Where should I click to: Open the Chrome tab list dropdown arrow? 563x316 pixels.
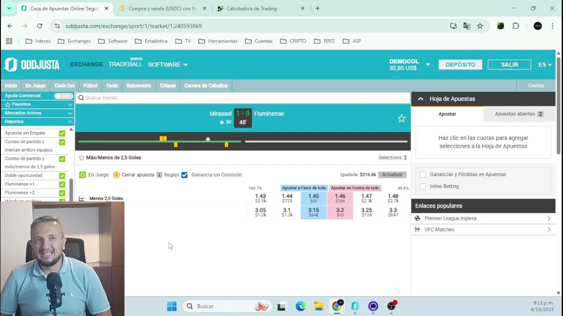(x=9, y=8)
